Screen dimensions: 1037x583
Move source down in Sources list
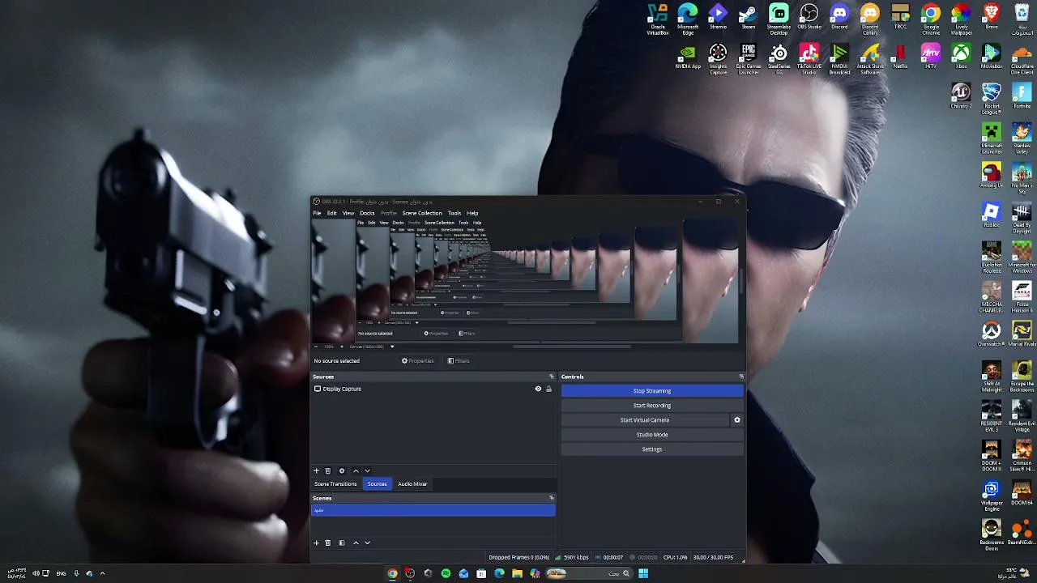pyautogui.click(x=367, y=470)
